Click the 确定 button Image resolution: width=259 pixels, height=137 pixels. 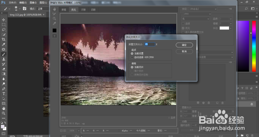point(184,45)
